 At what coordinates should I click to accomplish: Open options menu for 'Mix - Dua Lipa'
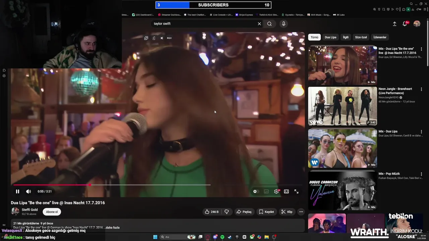[x=421, y=132]
